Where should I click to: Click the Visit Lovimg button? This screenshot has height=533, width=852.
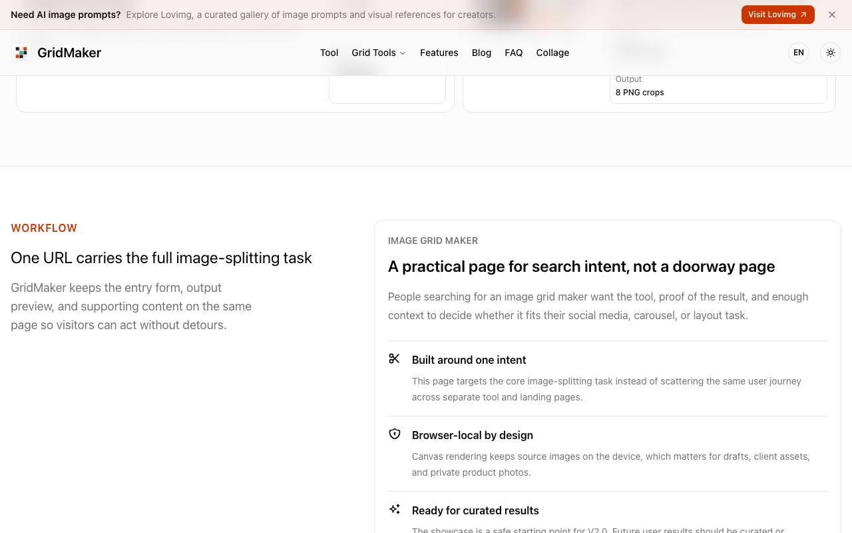coord(778,15)
